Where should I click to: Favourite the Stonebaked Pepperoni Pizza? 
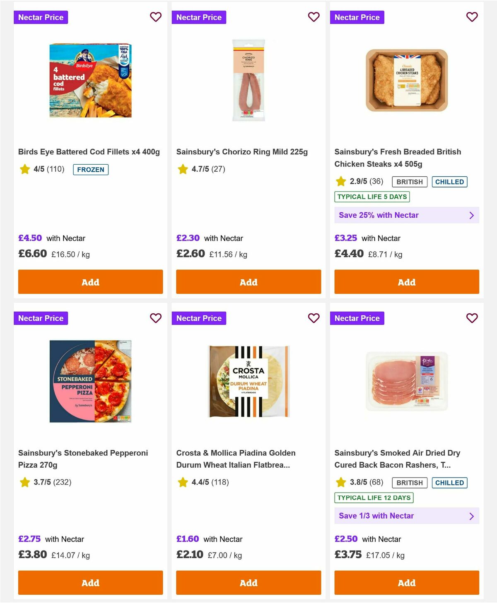pos(156,318)
